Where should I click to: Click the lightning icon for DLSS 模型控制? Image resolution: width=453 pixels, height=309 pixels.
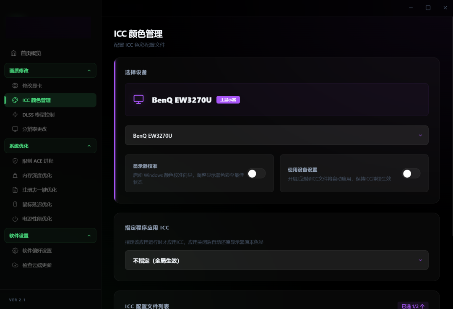[x=15, y=115]
